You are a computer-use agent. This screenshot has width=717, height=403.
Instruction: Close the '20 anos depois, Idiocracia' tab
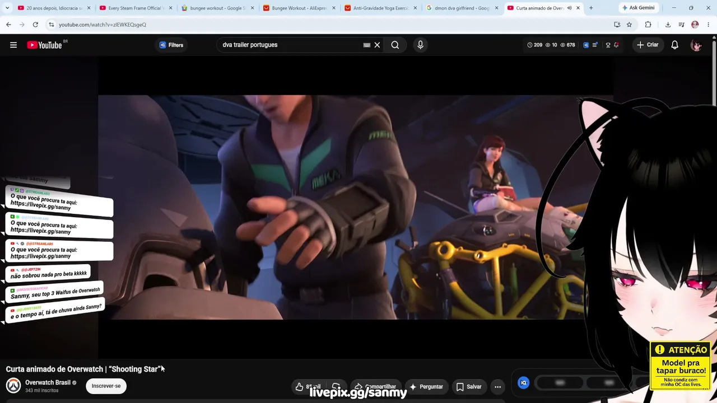pyautogui.click(x=89, y=8)
